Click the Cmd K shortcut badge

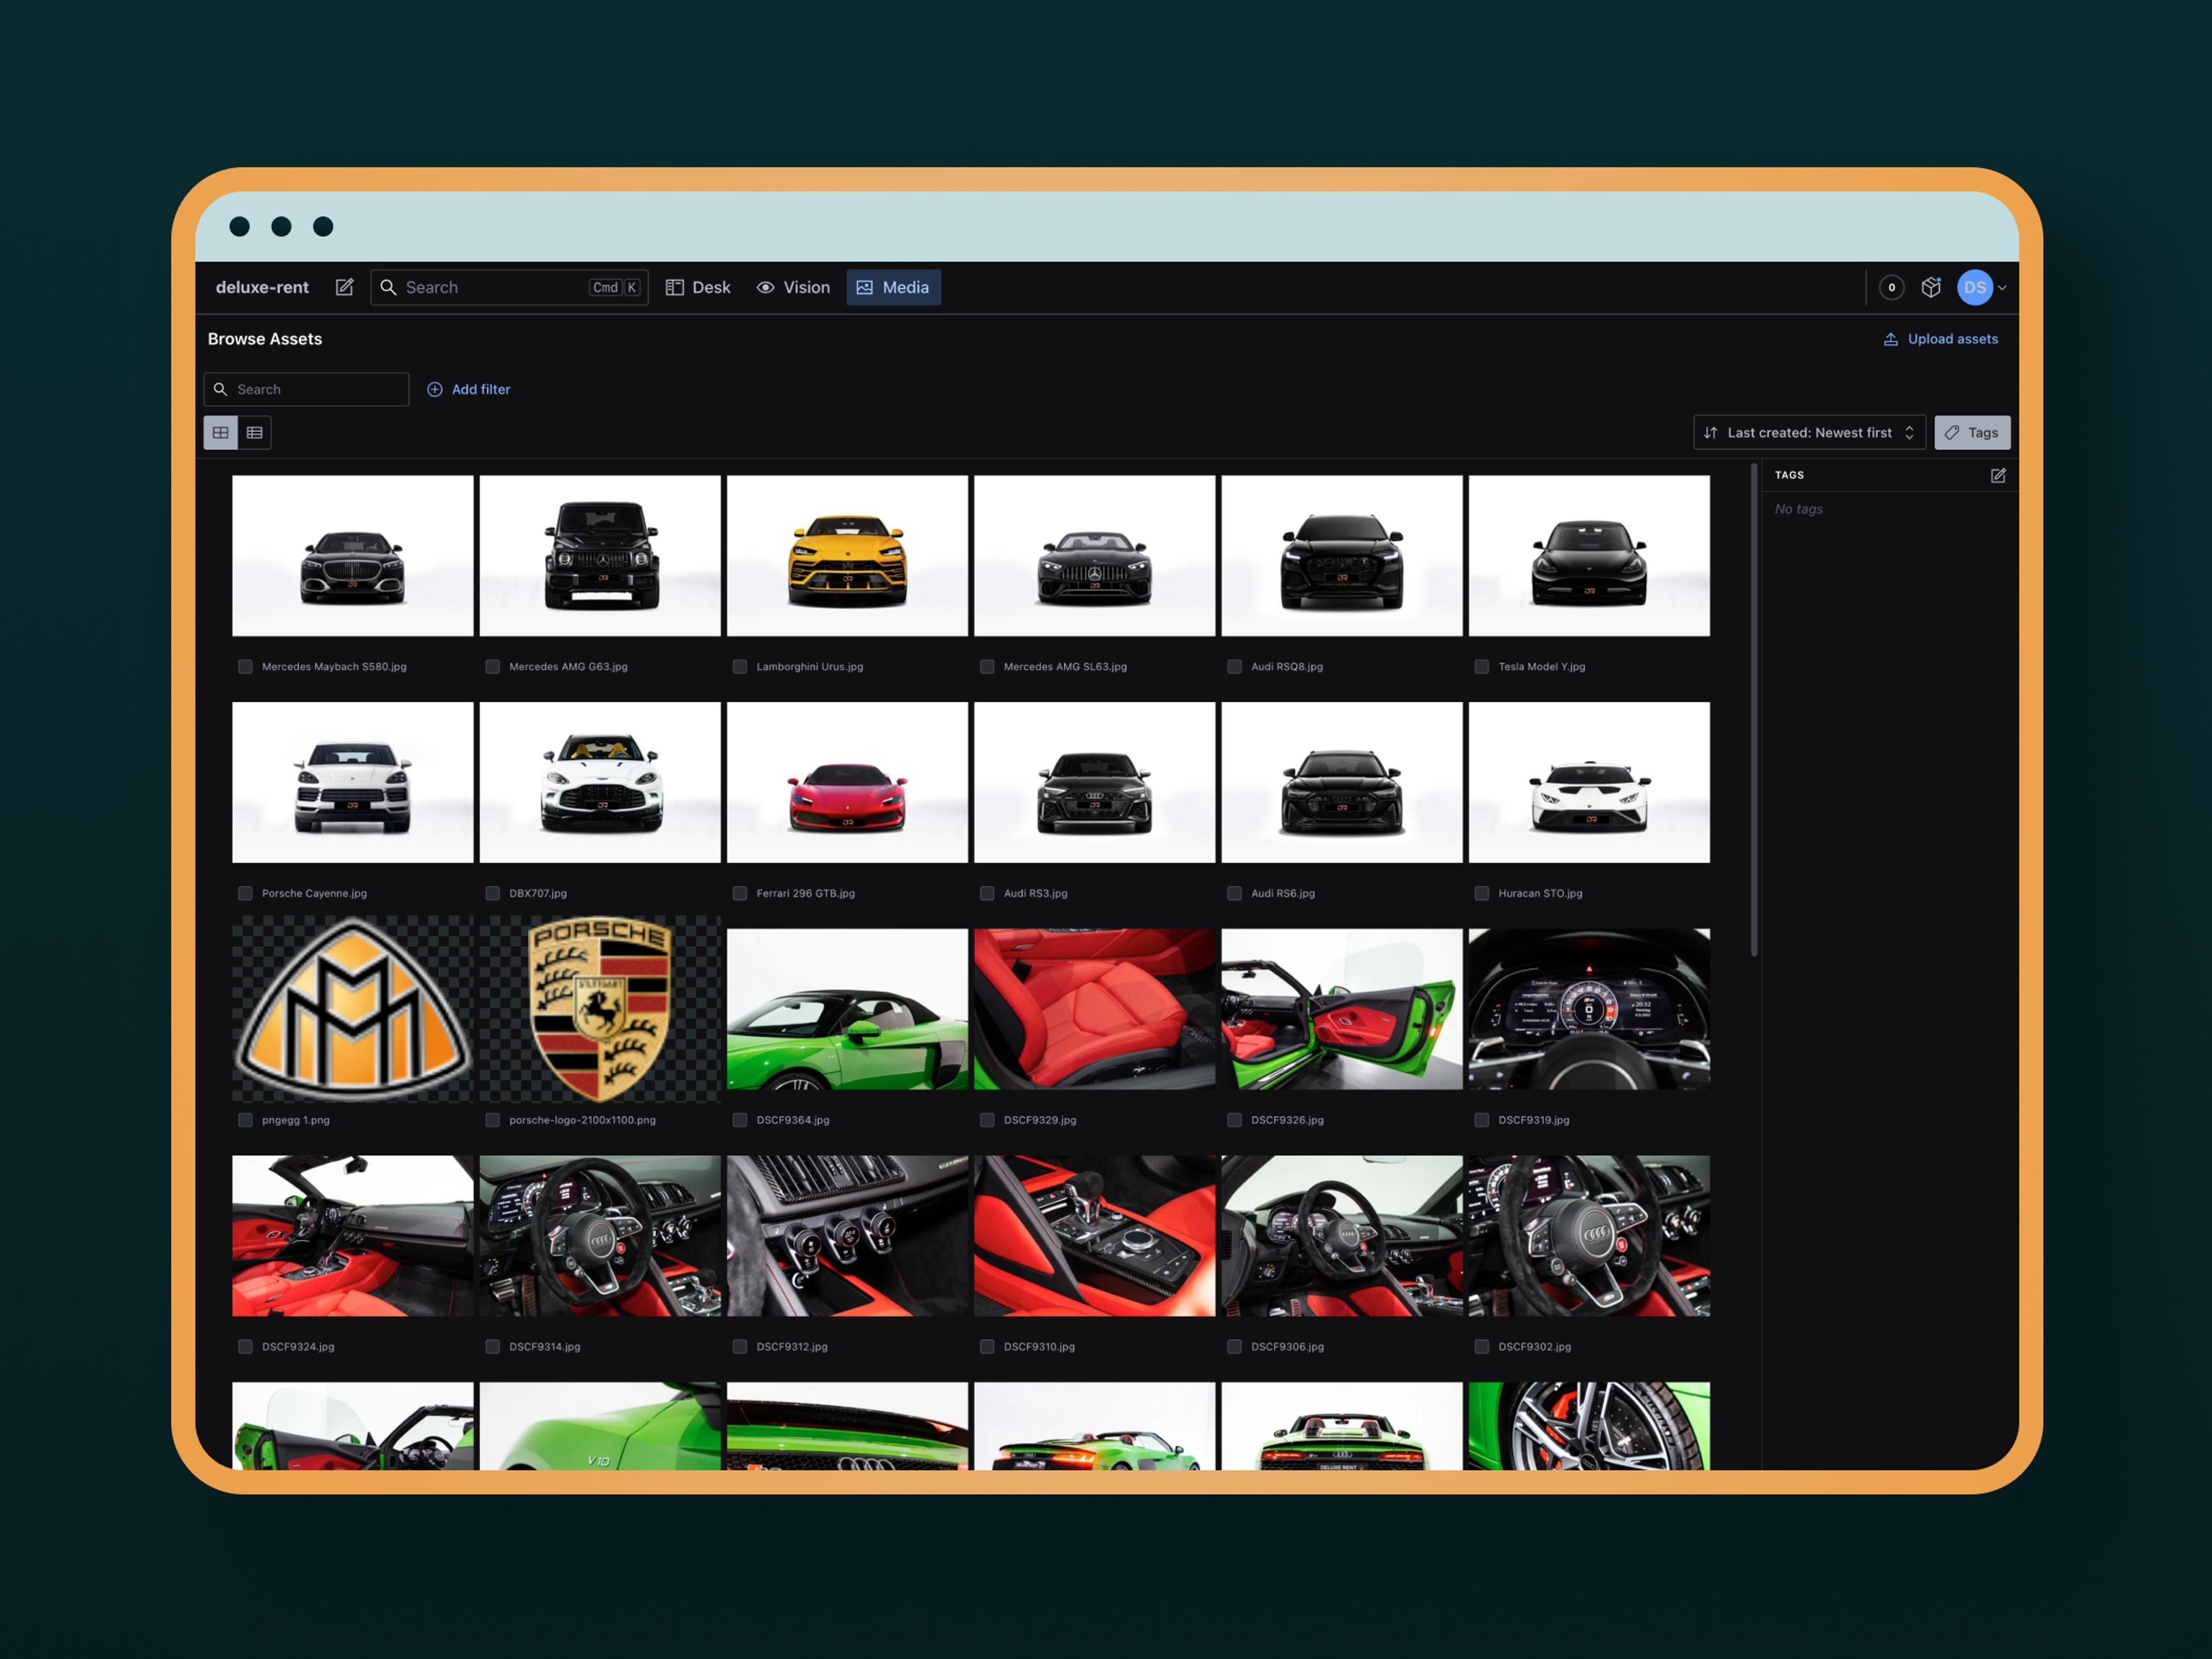(614, 287)
